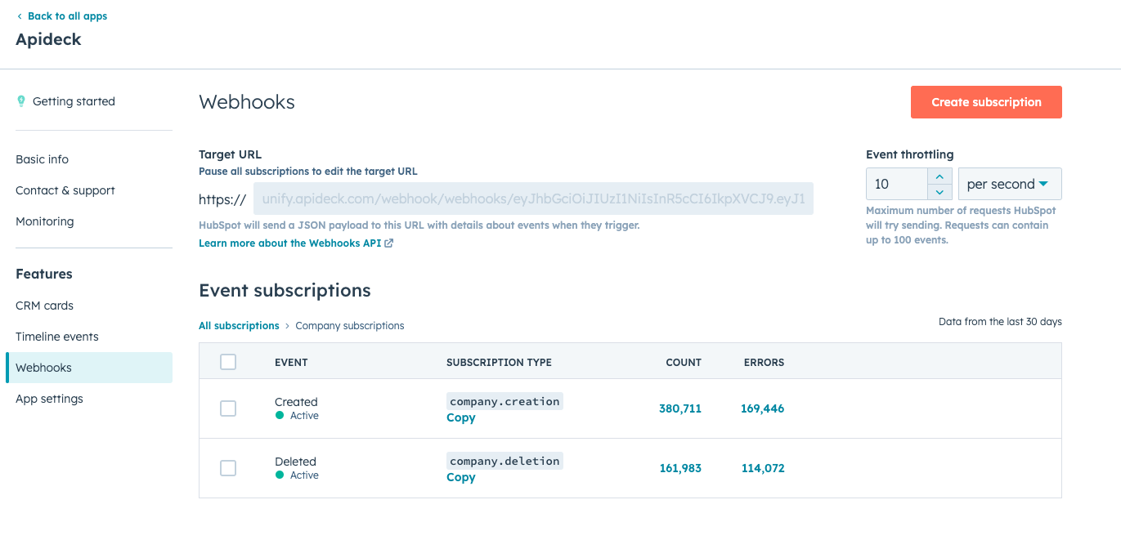Image resolution: width=1121 pixels, height=540 pixels.
Task: Click the external link icon after Webhooks API
Action: [x=389, y=243]
